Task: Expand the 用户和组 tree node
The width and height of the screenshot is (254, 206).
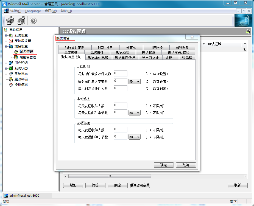Action: pyautogui.click(x=6, y=63)
